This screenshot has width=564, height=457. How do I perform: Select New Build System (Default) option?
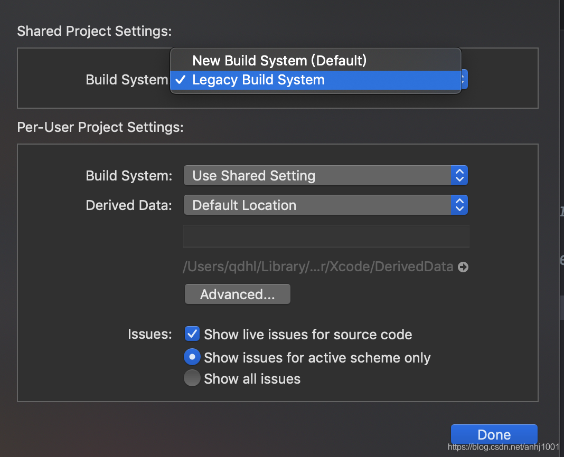[x=315, y=60]
